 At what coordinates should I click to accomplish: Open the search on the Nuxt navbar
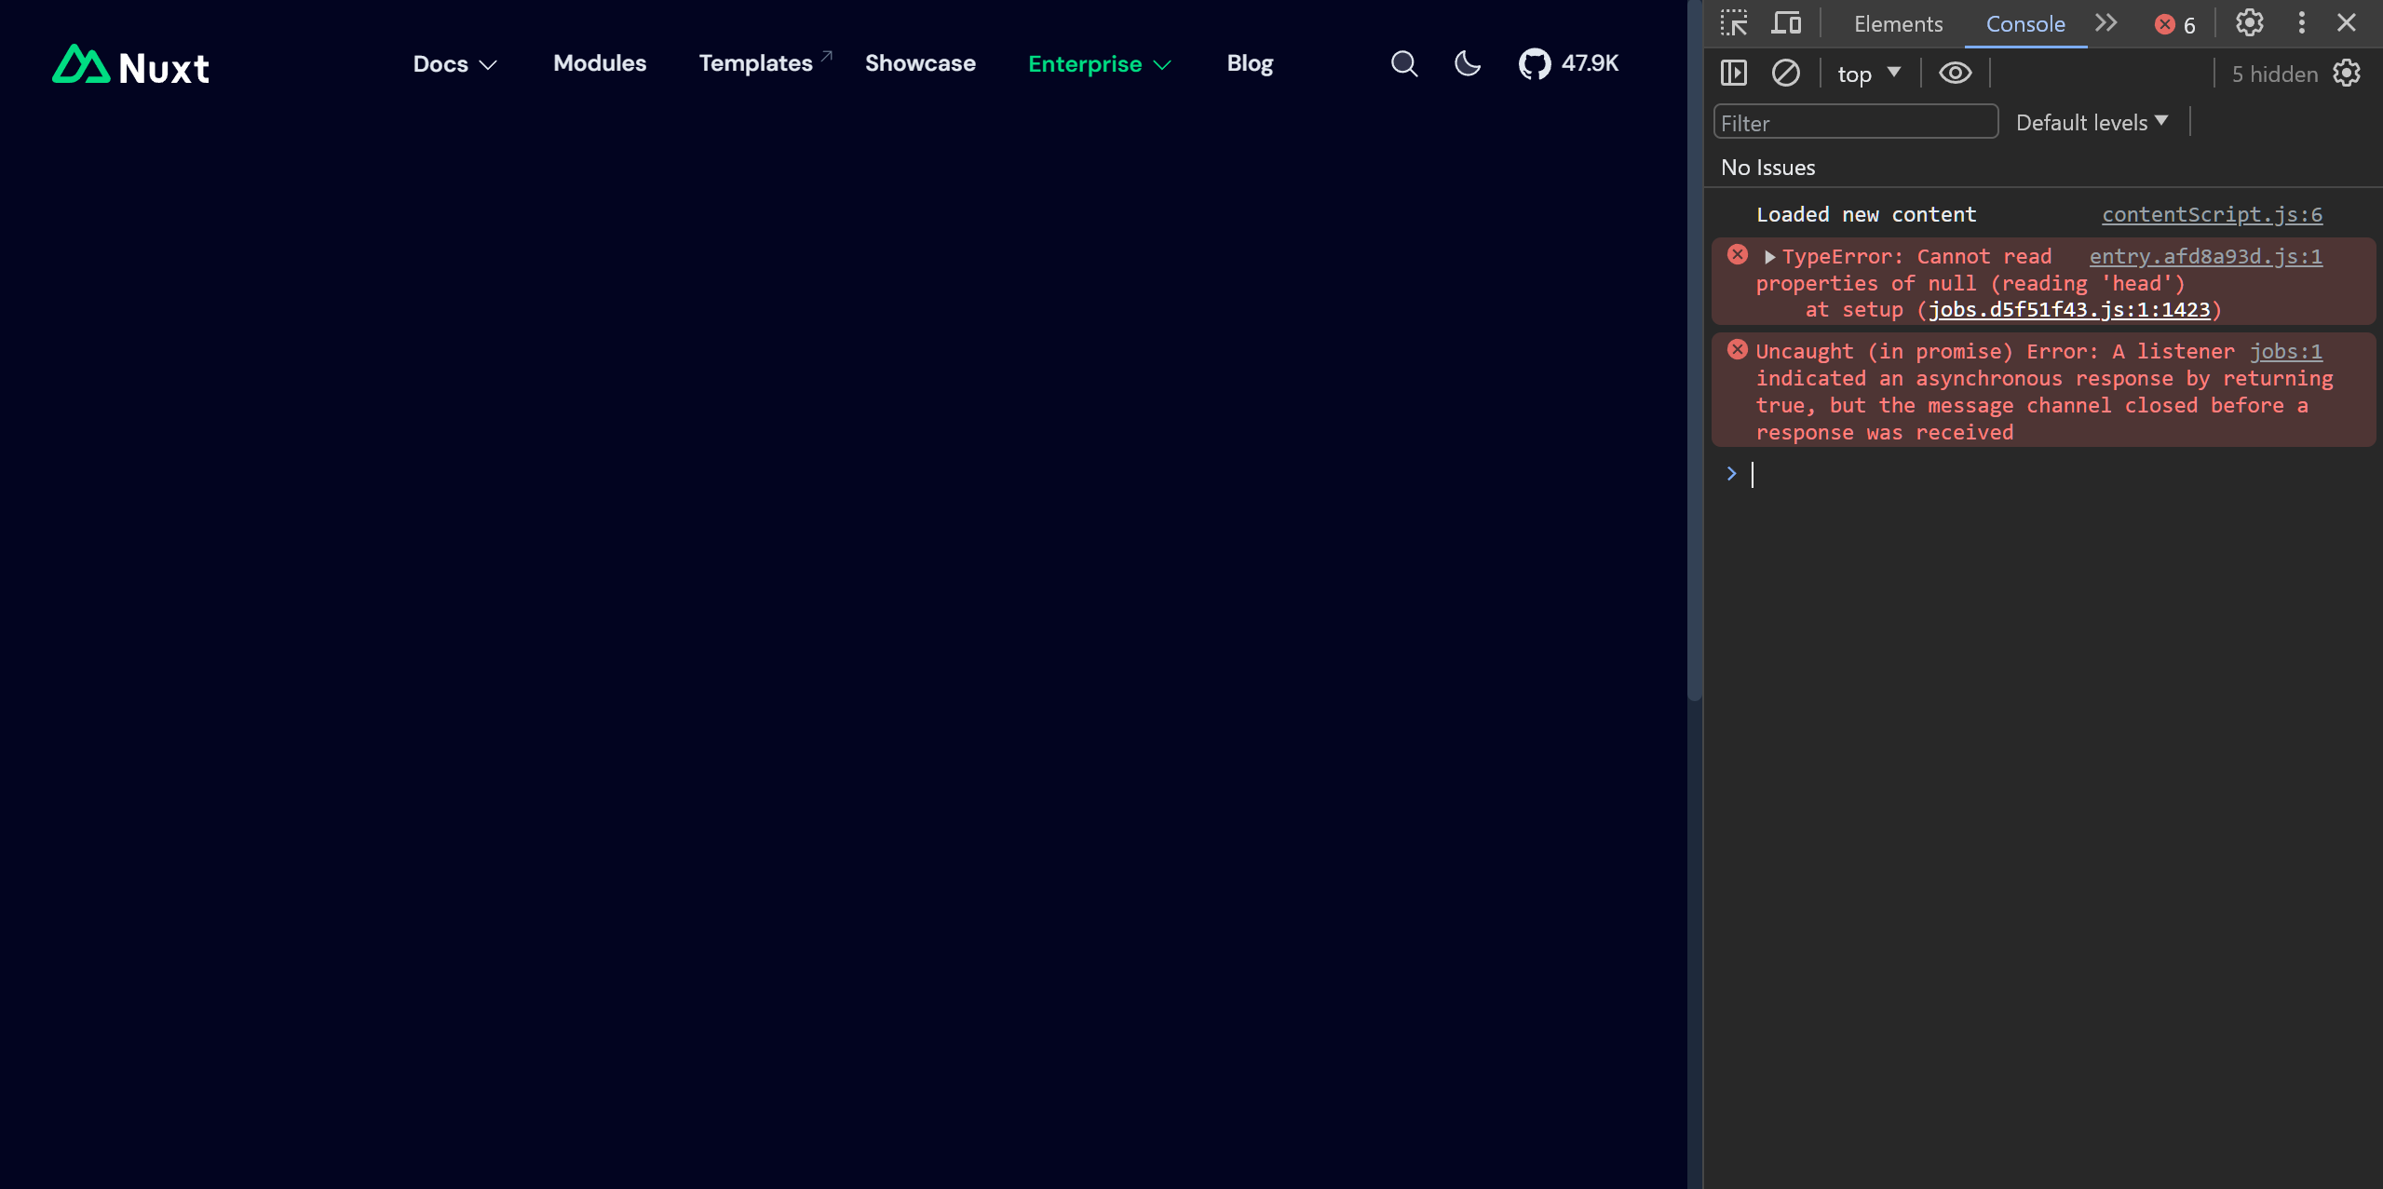1403,63
